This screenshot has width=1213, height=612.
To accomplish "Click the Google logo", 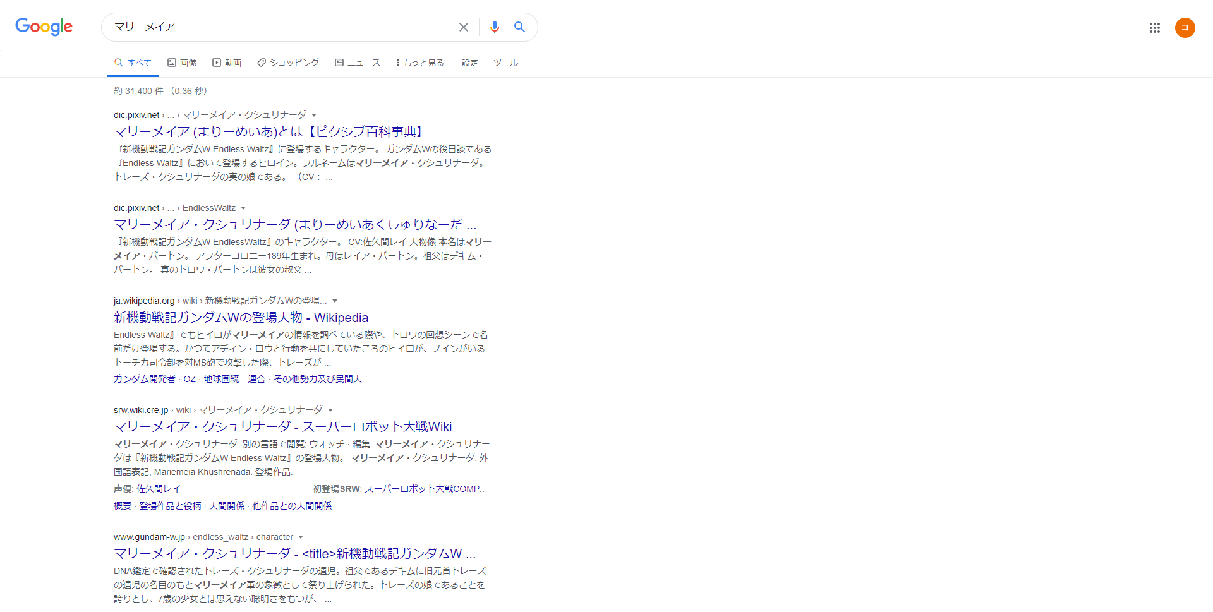I will (x=43, y=27).
